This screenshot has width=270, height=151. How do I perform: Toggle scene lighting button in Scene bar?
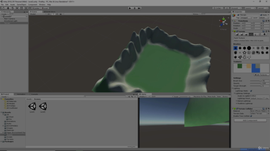click(x=53, y=14)
